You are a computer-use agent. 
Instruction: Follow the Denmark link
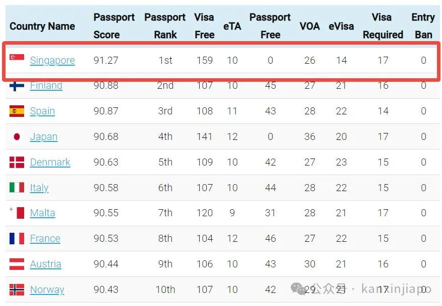[50, 163]
